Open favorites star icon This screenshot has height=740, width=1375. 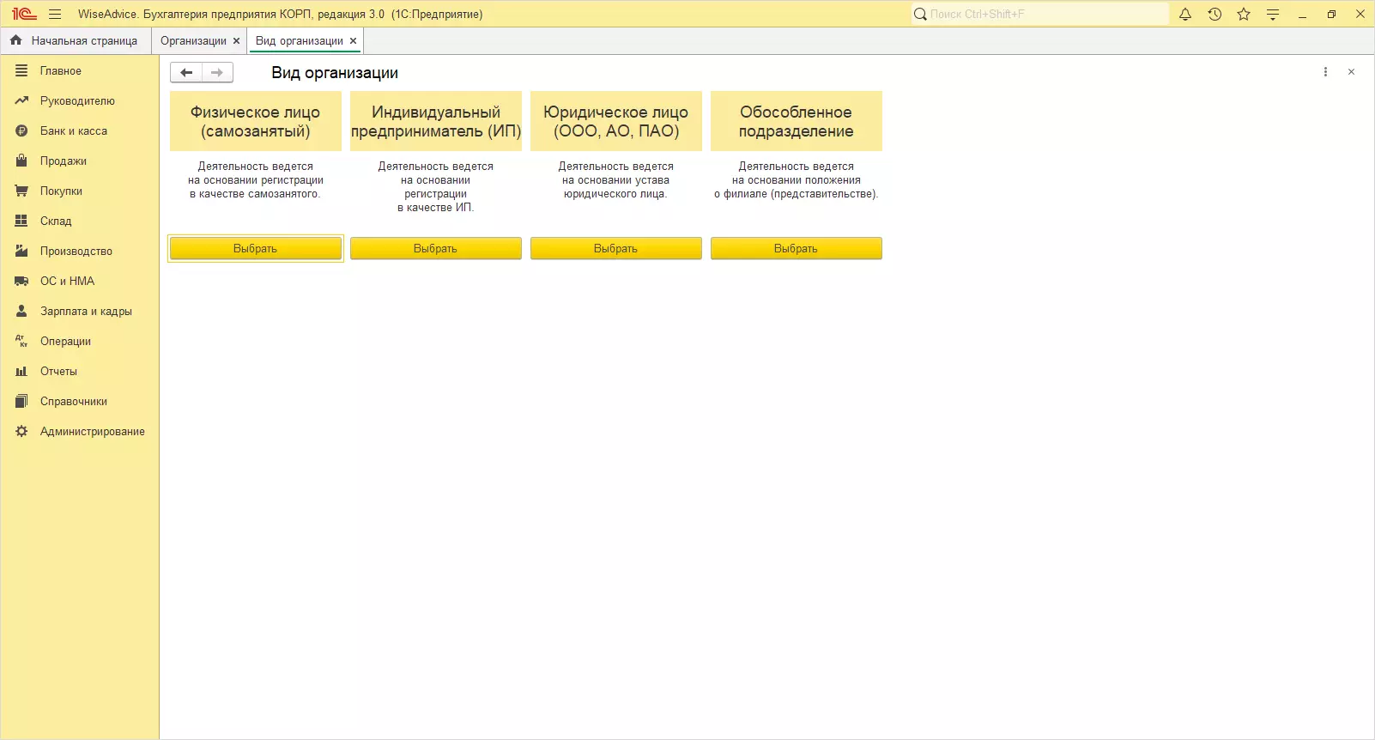(1244, 14)
